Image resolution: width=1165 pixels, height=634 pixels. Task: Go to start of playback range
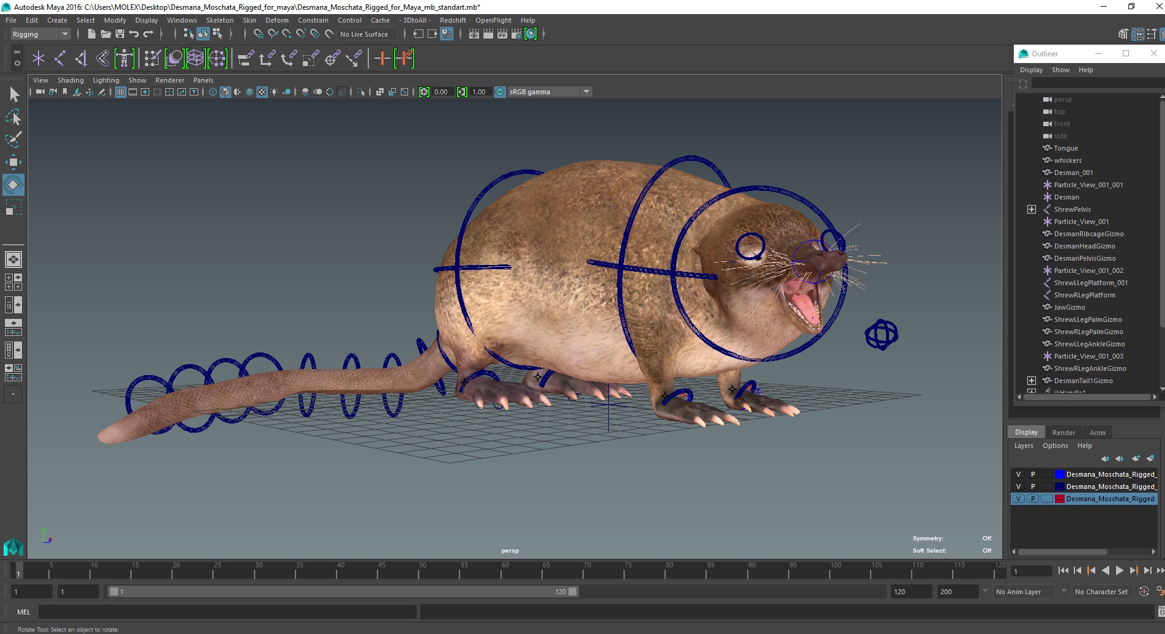[x=1063, y=570]
